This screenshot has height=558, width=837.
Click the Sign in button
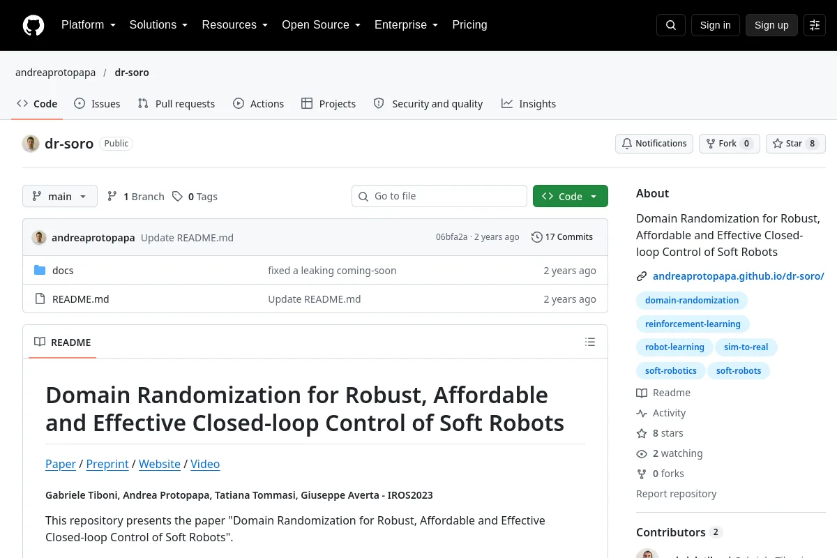tap(716, 25)
